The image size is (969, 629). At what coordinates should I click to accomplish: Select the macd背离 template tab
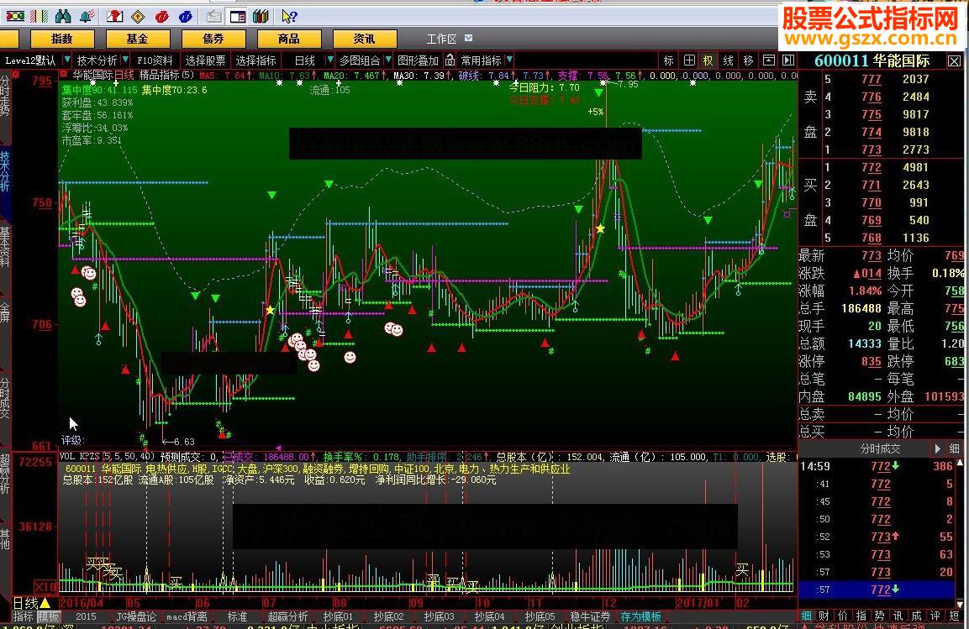(x=187, y=617)
